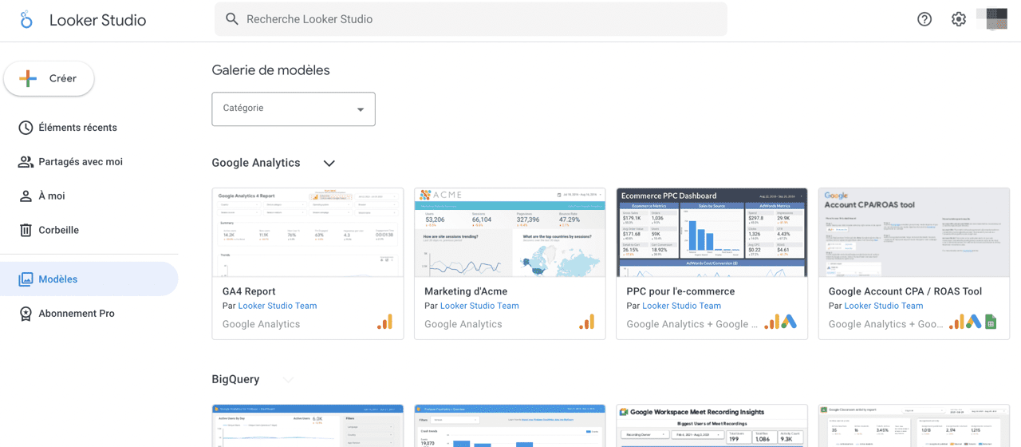The image size is (1021, 447).
Task: Click the Looker Studio logo icon
Action: 26,20
